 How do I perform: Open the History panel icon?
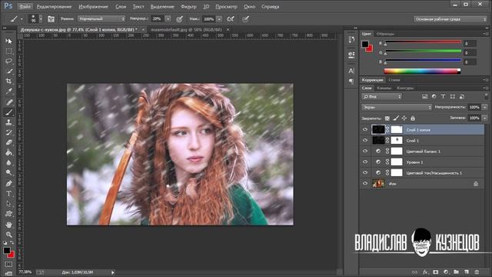[351, 39]
